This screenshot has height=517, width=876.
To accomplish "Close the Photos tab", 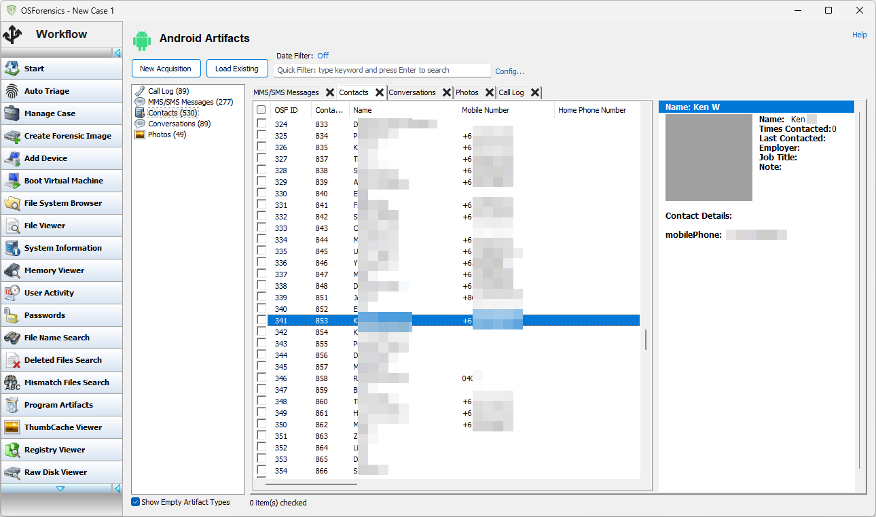I will click(x=490, y=92).
